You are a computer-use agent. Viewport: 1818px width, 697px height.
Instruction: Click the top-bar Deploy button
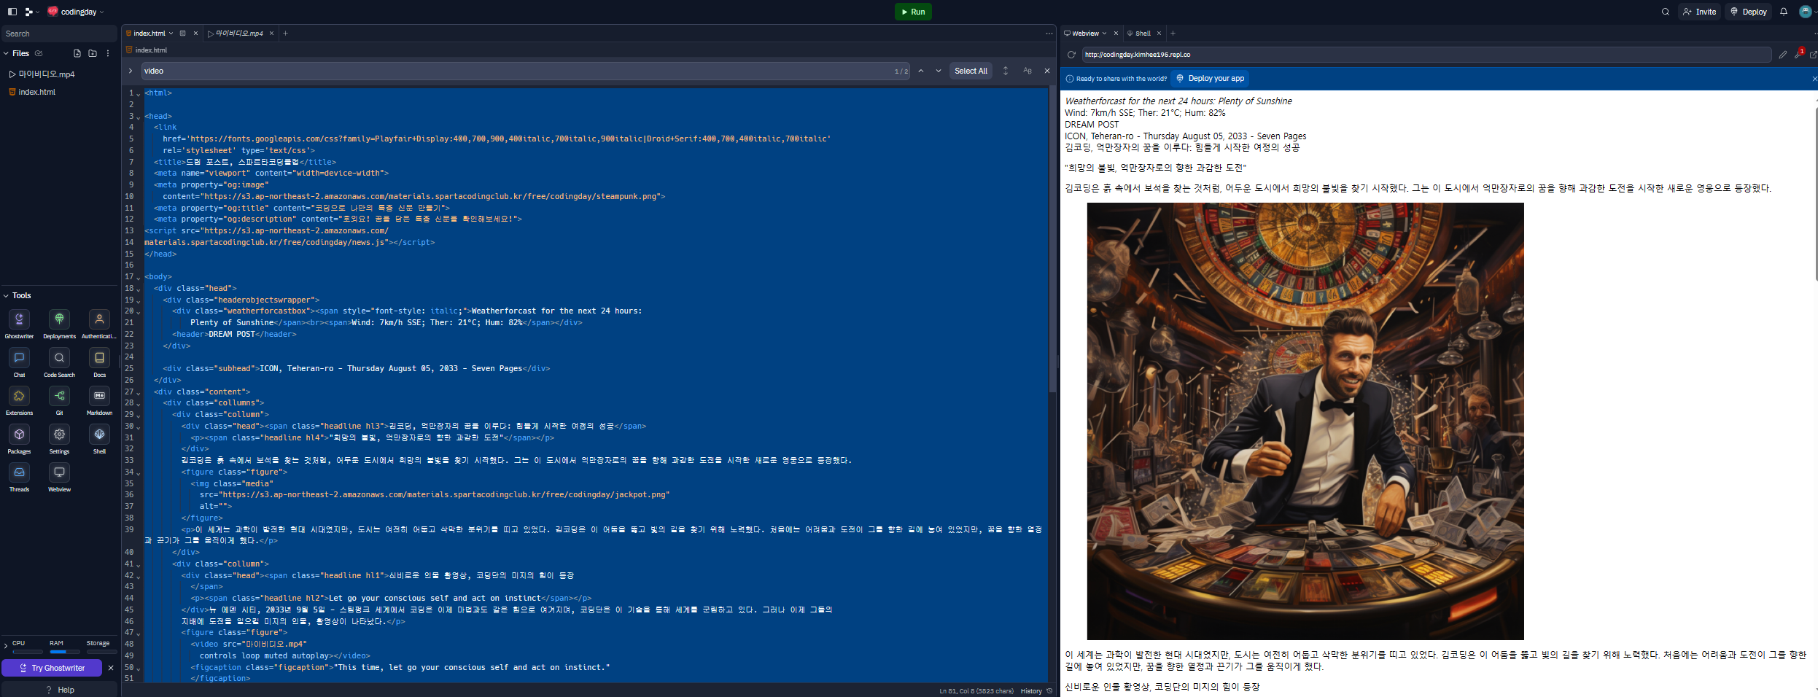coord(1749,12)
